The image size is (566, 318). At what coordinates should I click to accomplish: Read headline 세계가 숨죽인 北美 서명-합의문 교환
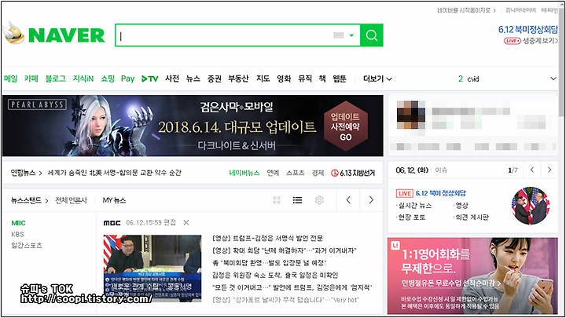[x=115, y=173]
